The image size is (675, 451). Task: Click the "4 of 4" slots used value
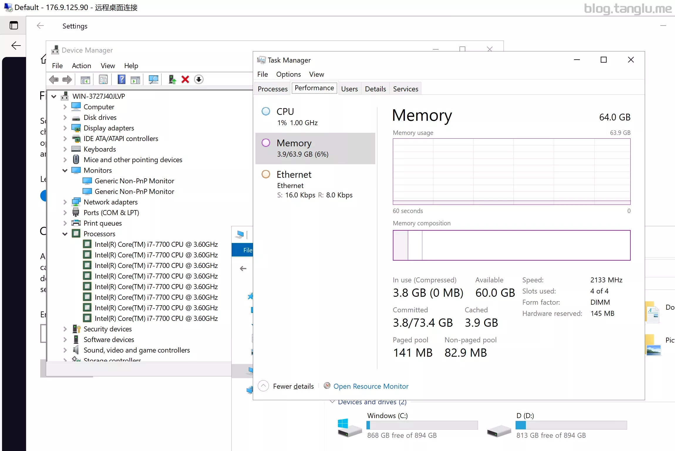[600, 291]
